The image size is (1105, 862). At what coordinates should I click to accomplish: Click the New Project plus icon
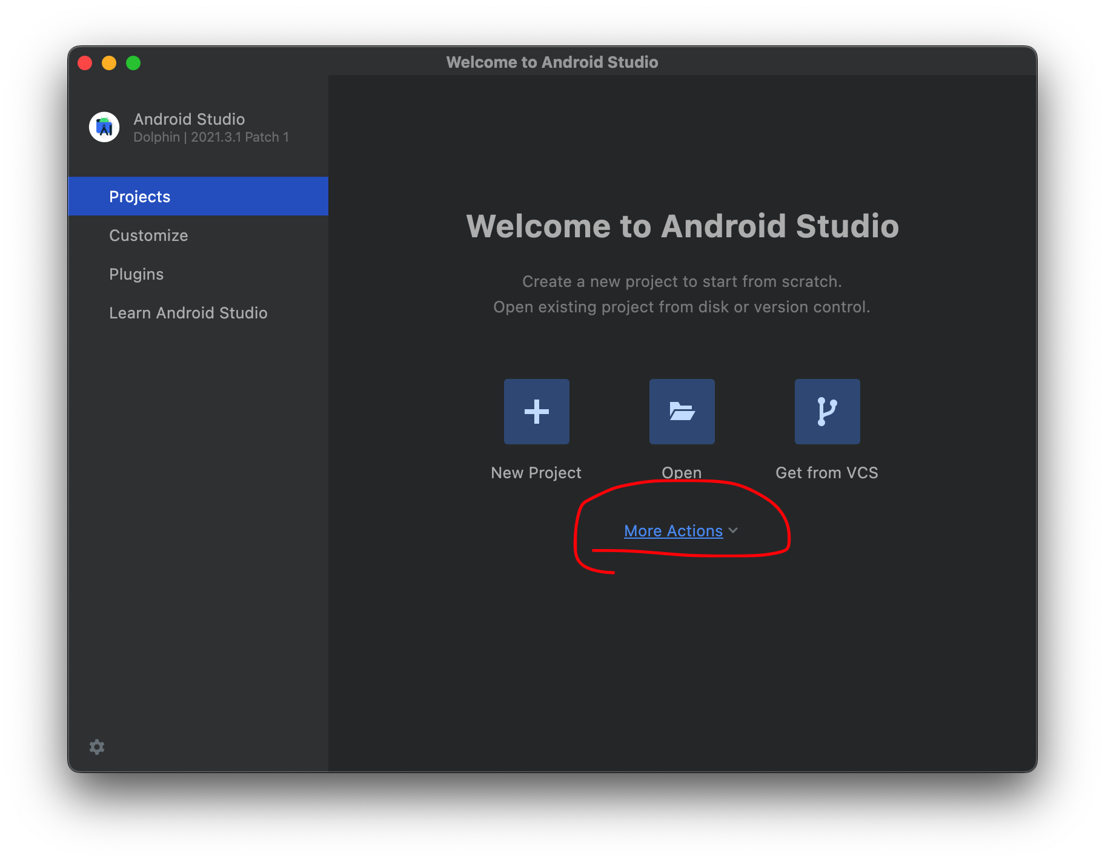point(536,412)
